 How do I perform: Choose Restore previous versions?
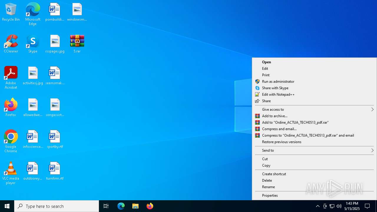(314, 142)
